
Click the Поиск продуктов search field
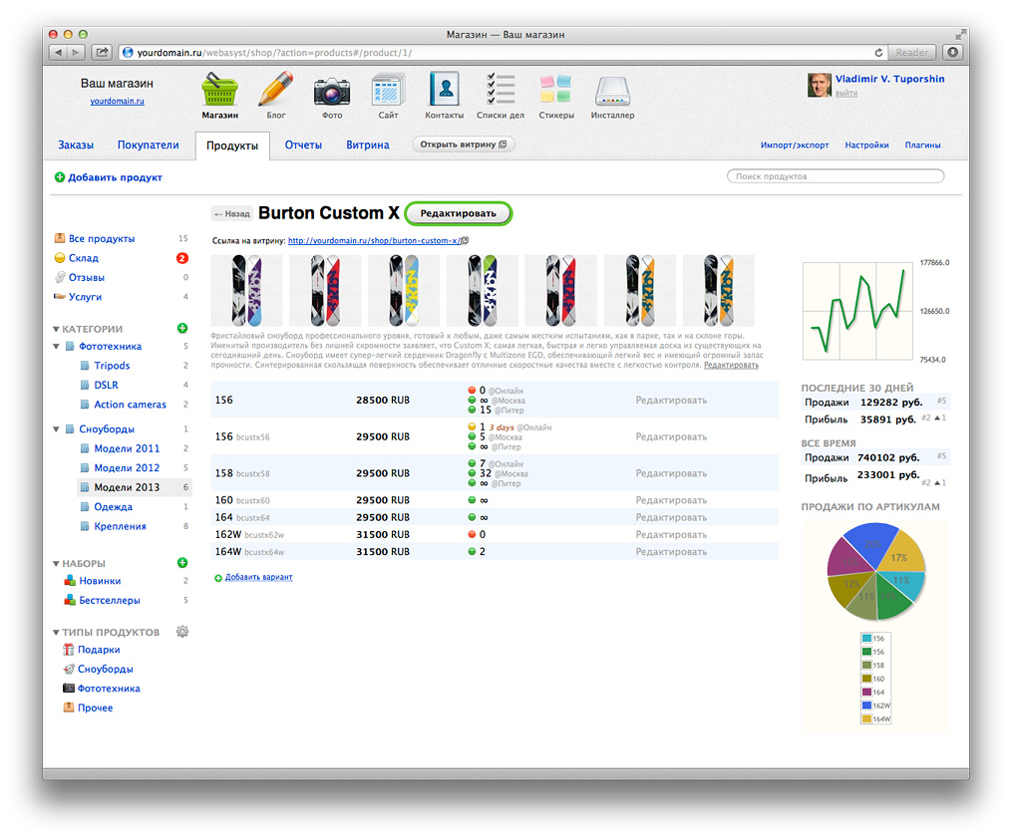(836, 176)
